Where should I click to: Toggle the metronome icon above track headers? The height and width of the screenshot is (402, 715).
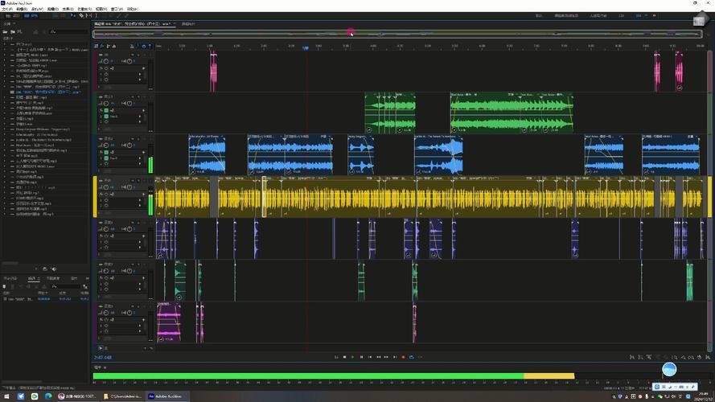pyautogui.click(x=132, y=46)
